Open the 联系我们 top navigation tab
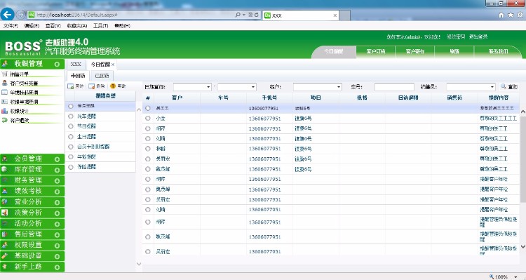This screenshot has height=280, width=526. 498,51
